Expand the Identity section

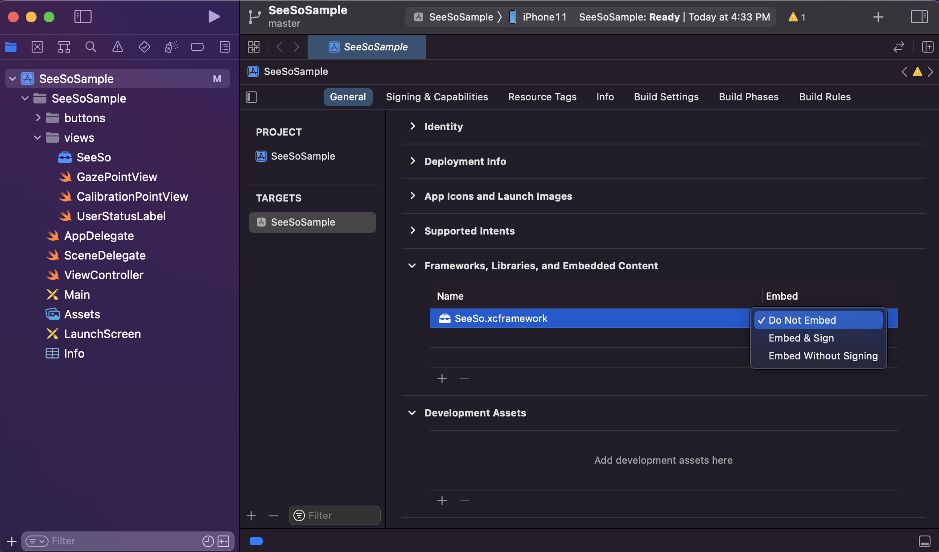[412, 126]
